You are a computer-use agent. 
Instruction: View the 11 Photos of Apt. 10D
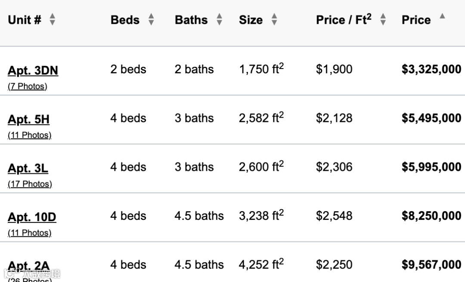point(29,233)
